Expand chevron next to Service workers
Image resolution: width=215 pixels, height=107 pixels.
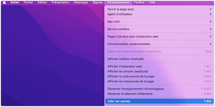(210, 29)
